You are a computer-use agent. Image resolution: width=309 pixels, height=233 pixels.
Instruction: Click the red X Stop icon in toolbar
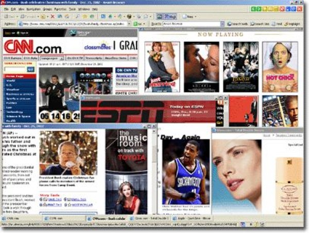[53, 16]
